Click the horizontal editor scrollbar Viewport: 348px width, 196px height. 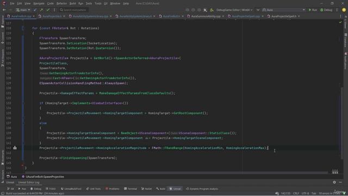(x=176, y=172)
